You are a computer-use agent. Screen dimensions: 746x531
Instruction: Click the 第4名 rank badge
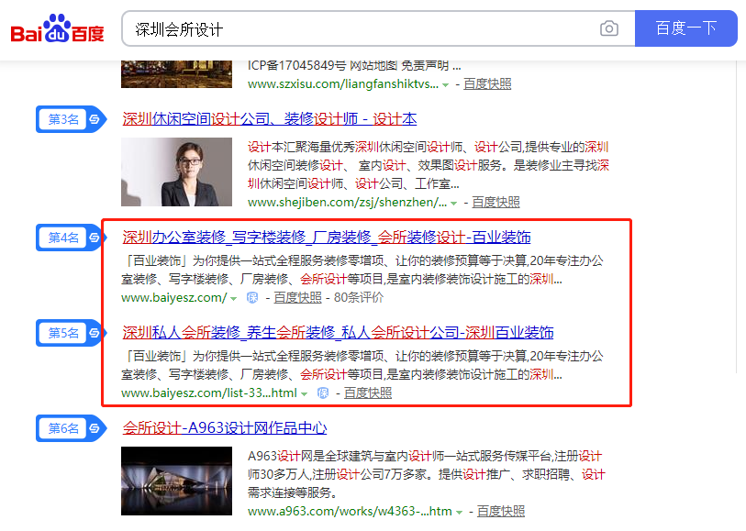click(x=72, y=238)
